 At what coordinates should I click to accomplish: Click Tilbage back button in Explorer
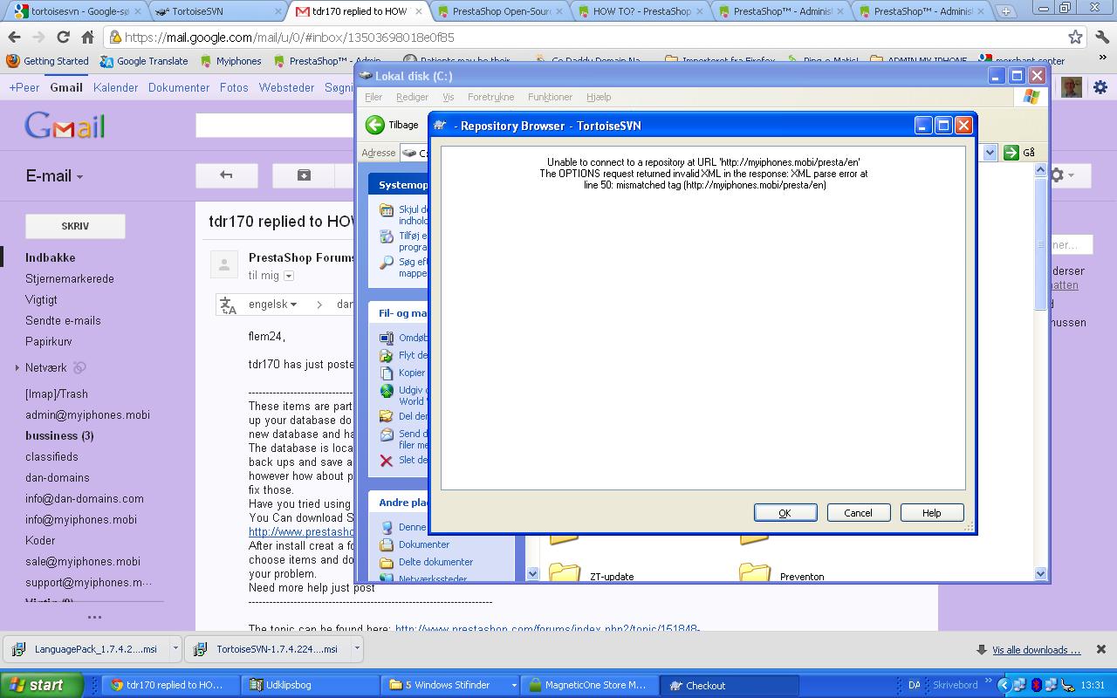pos(393,125)
